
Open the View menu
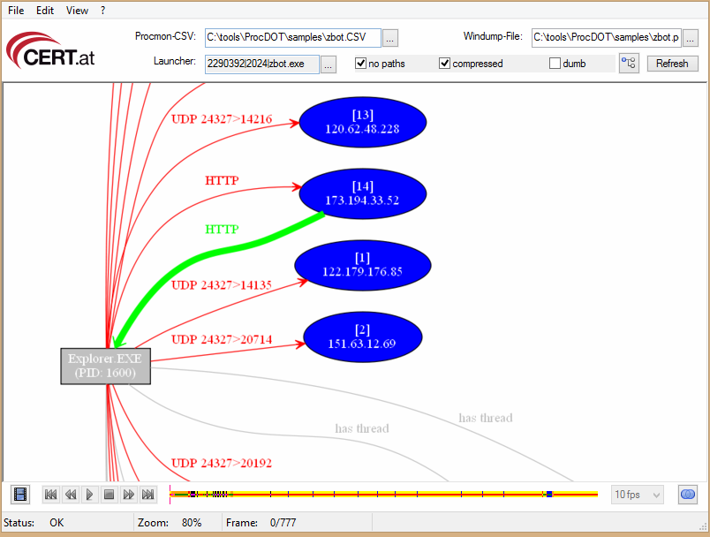(x=77, y=11)
